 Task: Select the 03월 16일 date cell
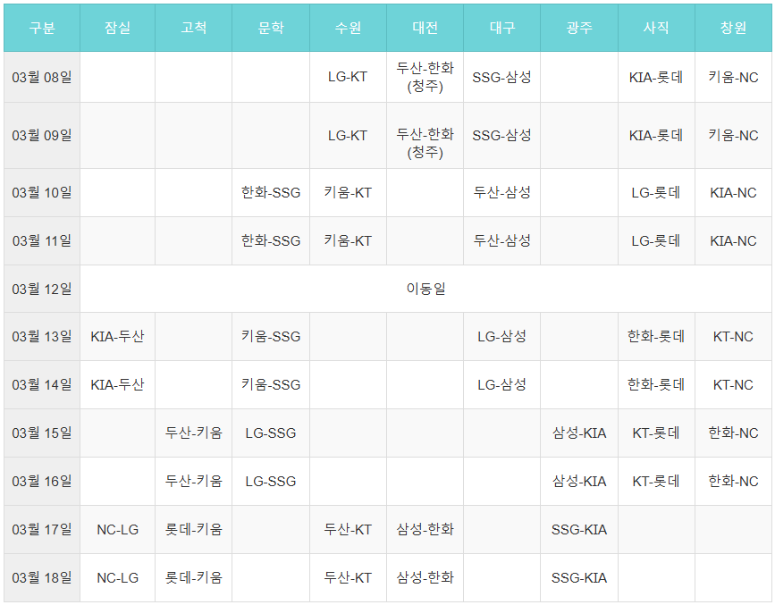(x=42, y=481)
